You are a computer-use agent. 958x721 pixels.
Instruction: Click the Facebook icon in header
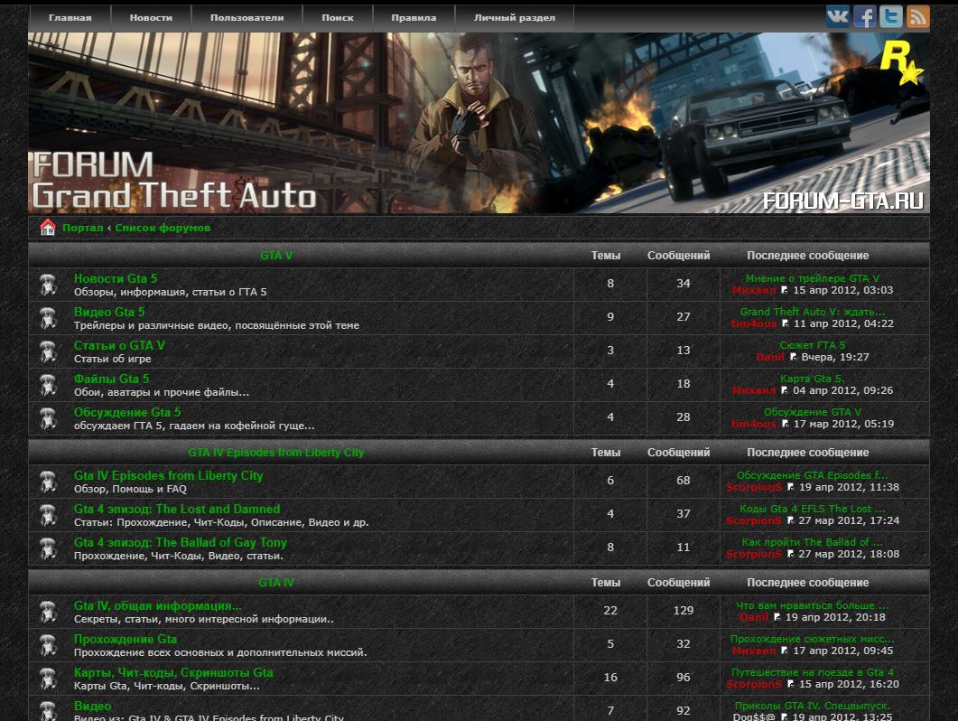coord(864,16)
